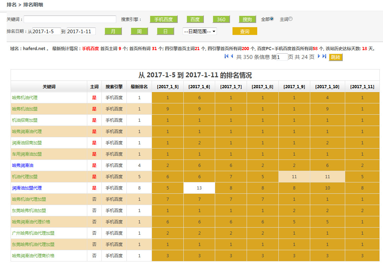Viewport: 383px width, 265px height.
Task: Click the rank 13 cell for 润滑油加盟代理
Action: pos(199,188)
